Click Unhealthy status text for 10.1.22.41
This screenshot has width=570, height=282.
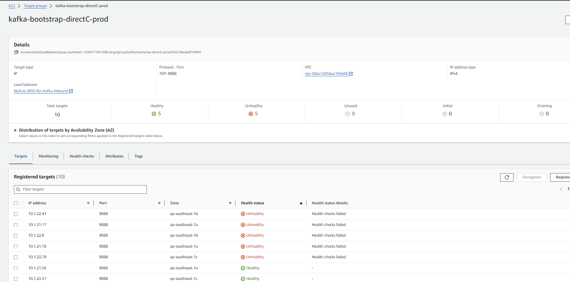(x=255, y=214)
